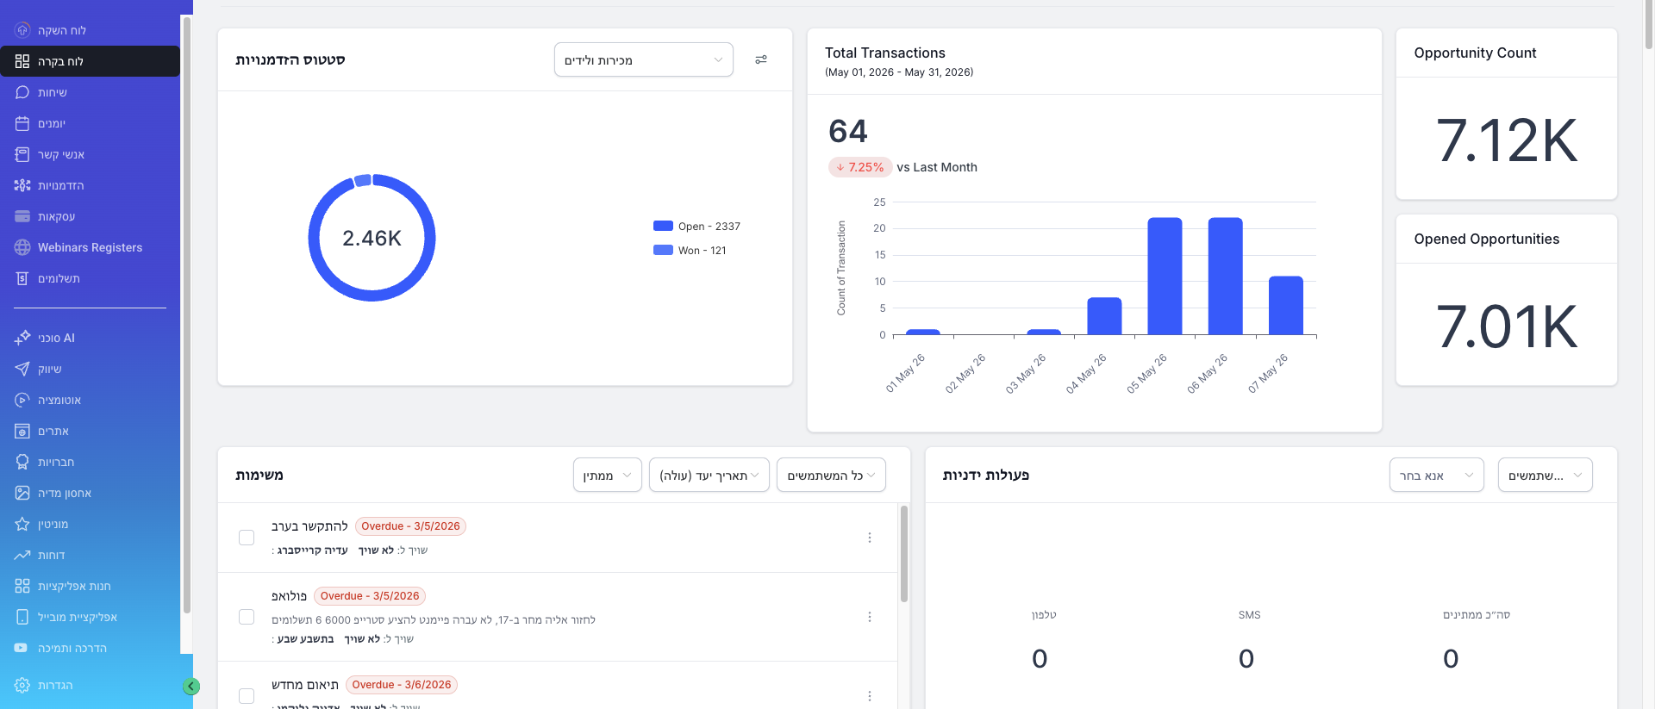Check the פולואפ task checkbox
Screen dimensions: 1655x709
click(x=247, y=617)
